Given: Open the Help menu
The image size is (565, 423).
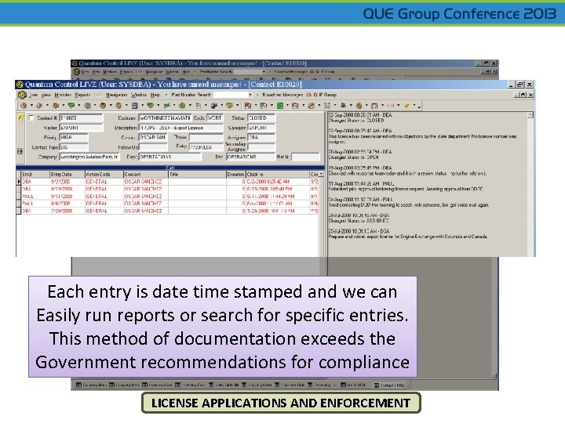Looking at the screenshot, I should click(x=155, y=95).
